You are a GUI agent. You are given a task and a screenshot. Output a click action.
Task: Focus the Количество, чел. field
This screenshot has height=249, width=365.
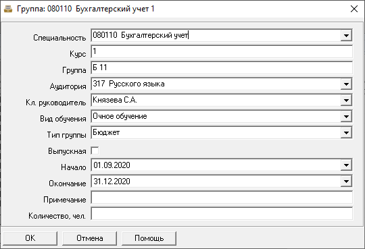(x=222, y=214)
